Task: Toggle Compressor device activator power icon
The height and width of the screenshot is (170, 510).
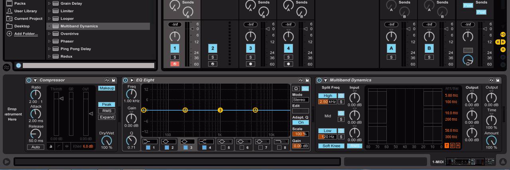Action: pos(29,80)
